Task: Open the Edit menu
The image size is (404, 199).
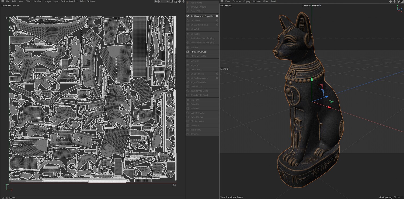Action: [x=14, y=1]
